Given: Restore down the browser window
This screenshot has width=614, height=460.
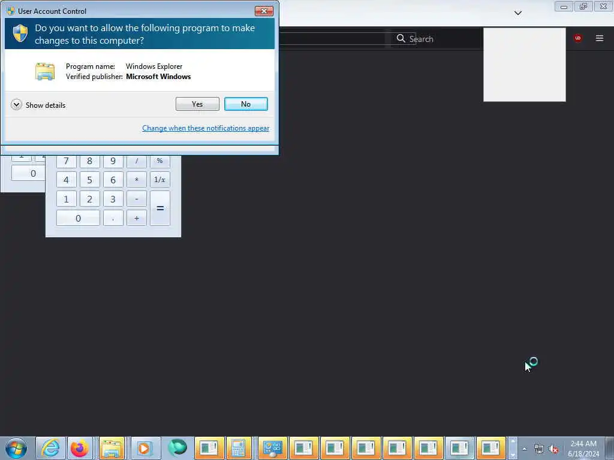Looking at the screenshot, I should pyautogui.click(x=583, y=7).
